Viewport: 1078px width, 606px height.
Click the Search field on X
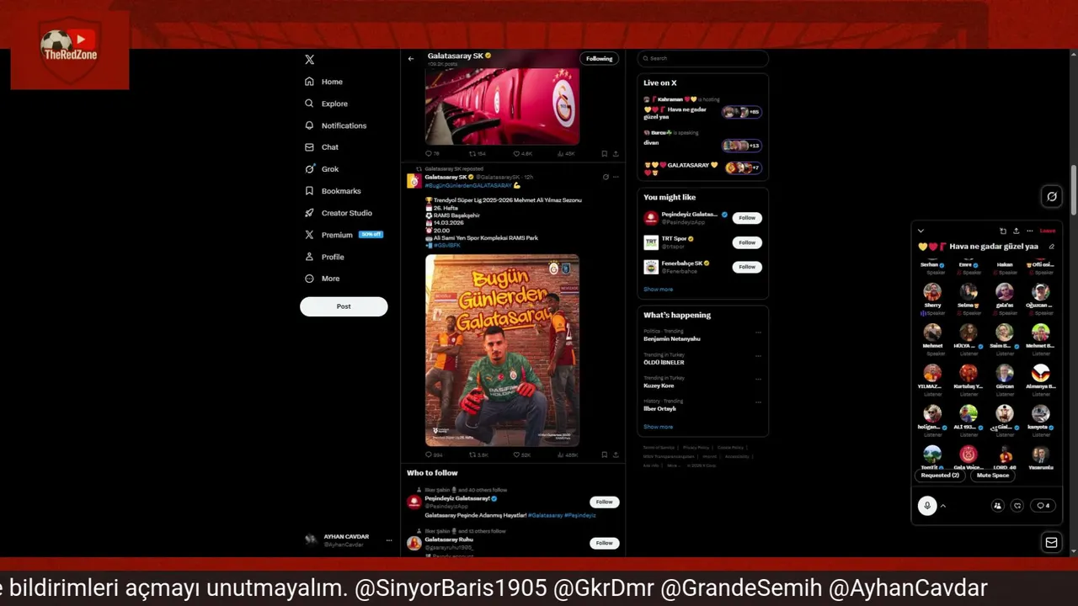click(x=702, y=58)
